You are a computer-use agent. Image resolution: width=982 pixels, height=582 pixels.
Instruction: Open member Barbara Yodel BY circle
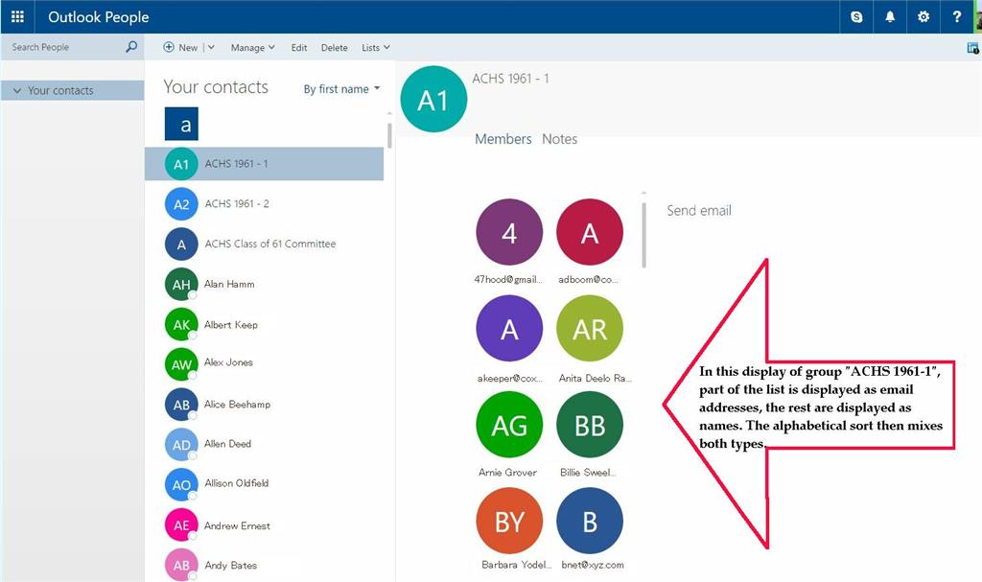509,522
